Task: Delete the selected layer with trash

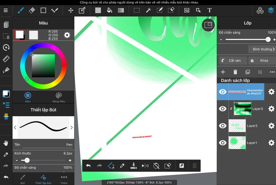Action: point(235,72)
